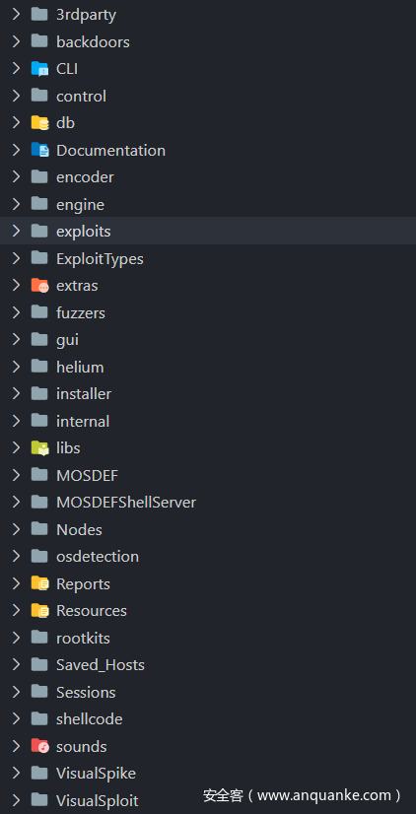Expand the VisualSploit folder chevron

(16, 800)
